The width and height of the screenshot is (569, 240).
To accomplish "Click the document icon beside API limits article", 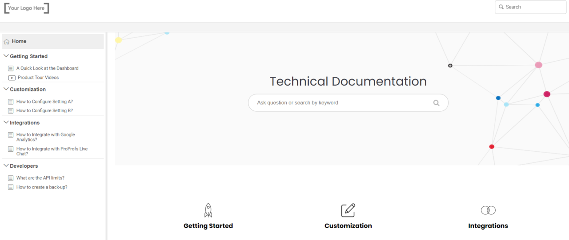I will coord(11,178).
